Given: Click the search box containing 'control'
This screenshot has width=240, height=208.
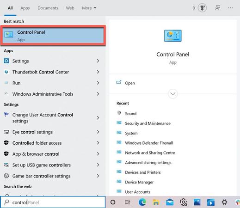Looking at the screenshot, I should (53, 202).
